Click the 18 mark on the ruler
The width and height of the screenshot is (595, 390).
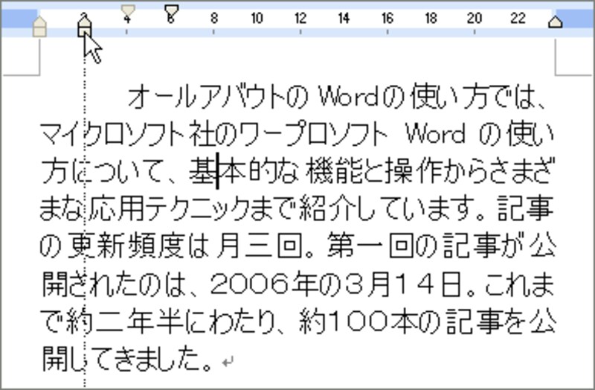pos(431,18)
